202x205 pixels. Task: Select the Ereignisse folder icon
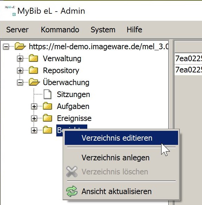point(48,118)
